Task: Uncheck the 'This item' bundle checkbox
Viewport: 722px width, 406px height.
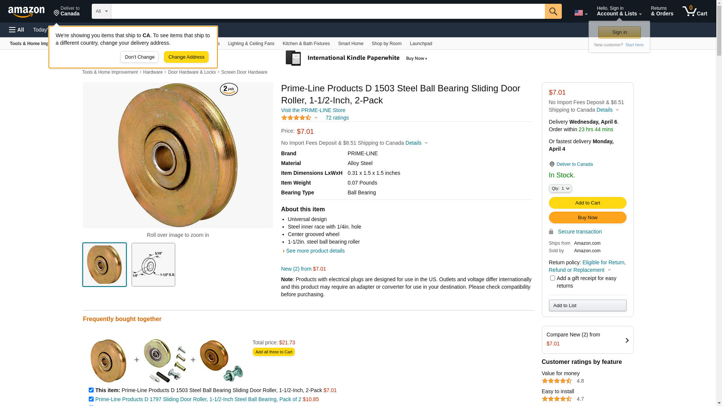Action: point(91,390)
